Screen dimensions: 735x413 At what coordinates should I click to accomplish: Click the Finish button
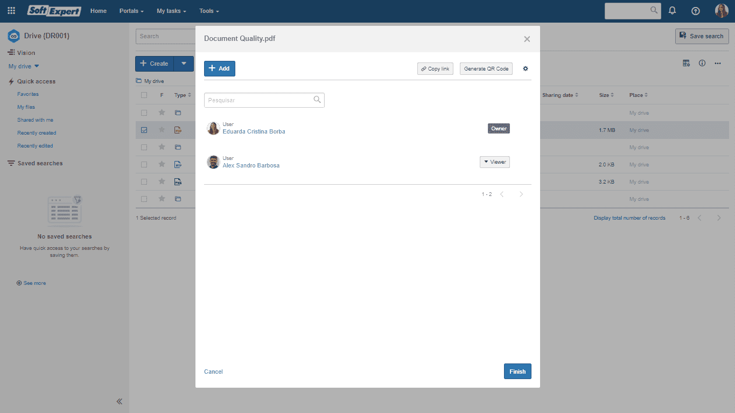517,372
